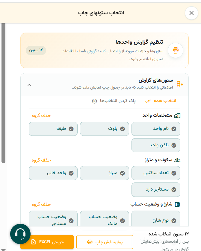Screen dimensions: 201x251
Task: Uncheck the نام واحد column chip
Action: click(156, 129)
